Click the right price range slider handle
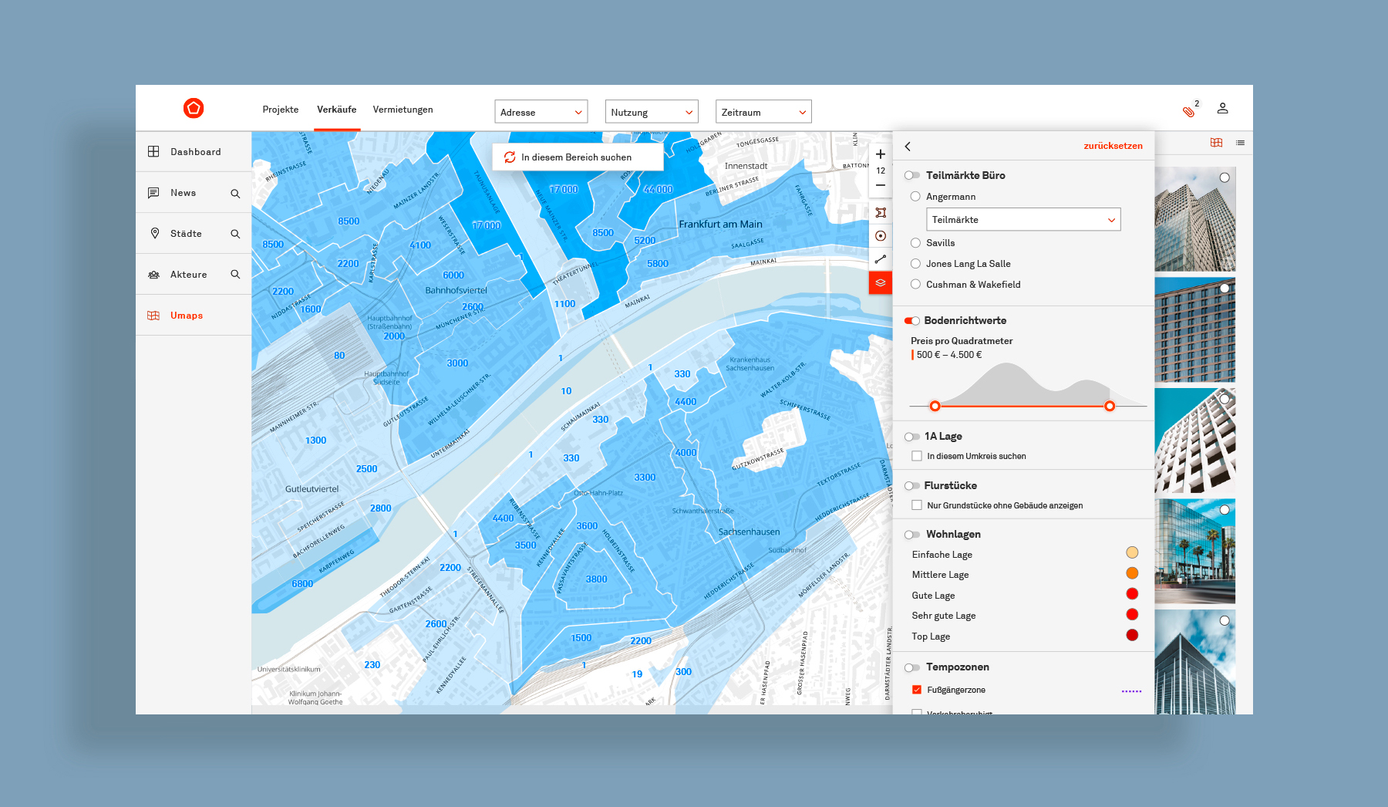 (1110, 406)
